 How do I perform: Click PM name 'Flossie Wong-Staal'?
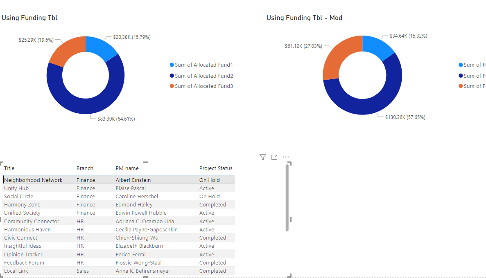[x=138, y=262]
